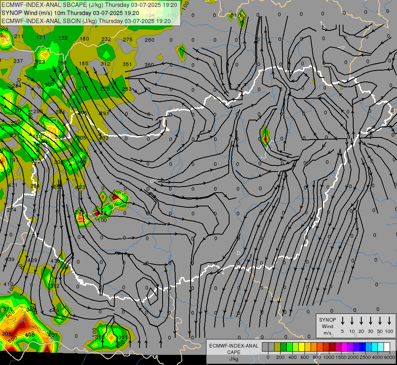Screen dimensions: 397x365
Task: Click the map value 275
Action: [x=128, y=39]
